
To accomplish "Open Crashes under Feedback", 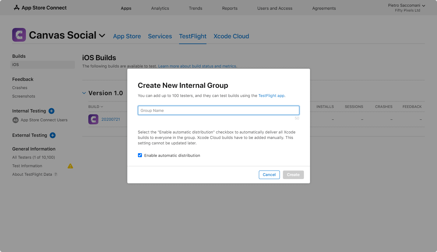I will (x=20, y=88).
